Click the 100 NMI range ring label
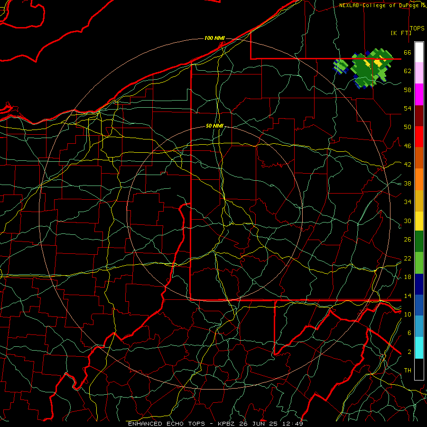 214,38
